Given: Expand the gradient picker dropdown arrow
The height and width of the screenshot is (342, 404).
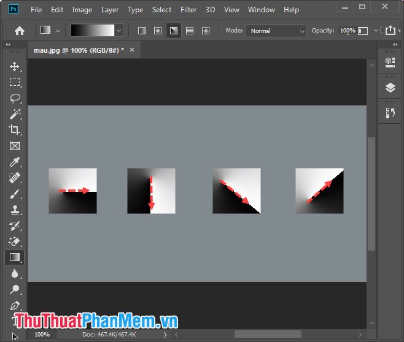Looking at the screenshot, I should (119, 31).
